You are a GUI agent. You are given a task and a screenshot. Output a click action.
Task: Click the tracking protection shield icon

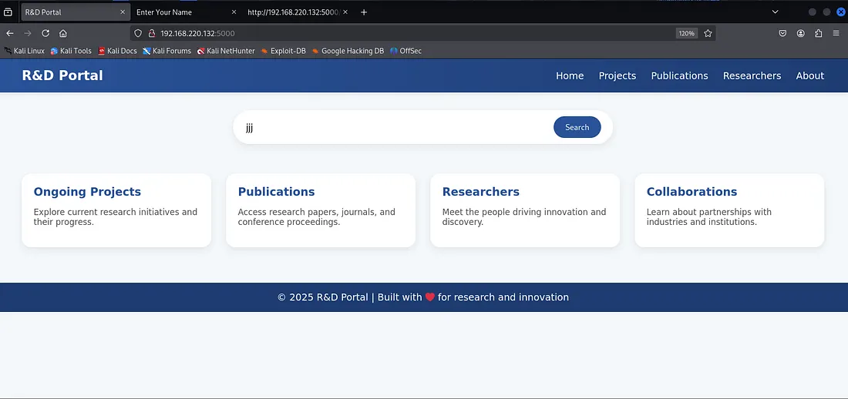138,33
